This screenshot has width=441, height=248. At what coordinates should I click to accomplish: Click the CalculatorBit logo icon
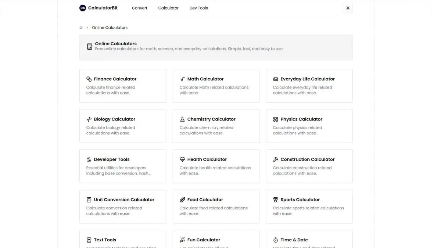83,8
